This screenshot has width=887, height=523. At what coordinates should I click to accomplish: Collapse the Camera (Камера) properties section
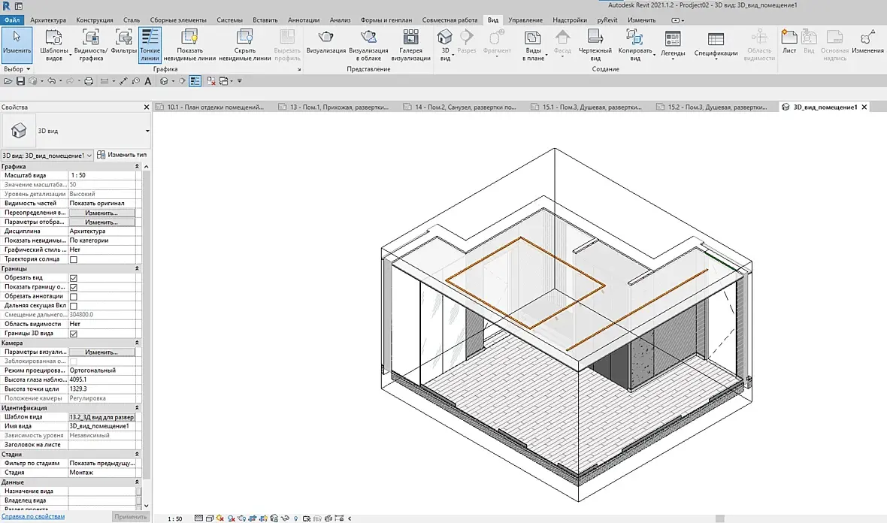click(x=137, y=343)
